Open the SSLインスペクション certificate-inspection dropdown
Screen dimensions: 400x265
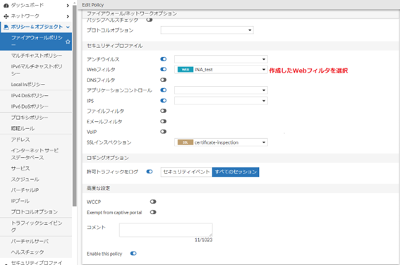[221, 142]
